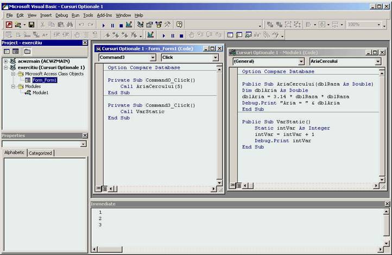Open the View menu
This screenshot has width=392, height=255.
tap(31, 15)
